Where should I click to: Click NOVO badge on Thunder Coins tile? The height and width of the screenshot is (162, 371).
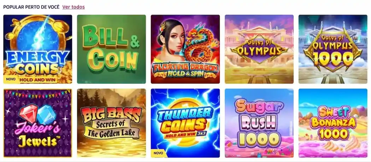(158, 153)
